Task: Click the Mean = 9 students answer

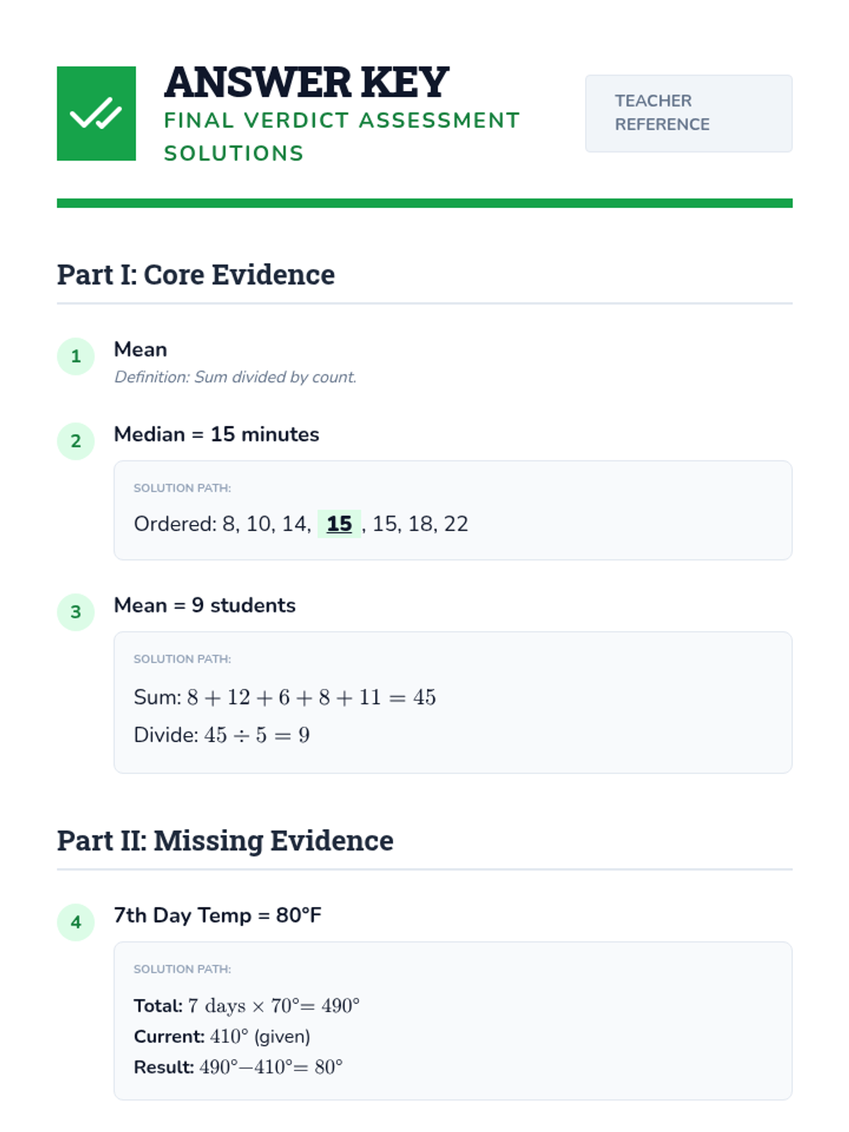Action: tap(204, 605)
